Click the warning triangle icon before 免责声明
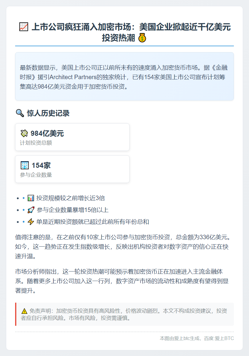 24,311
